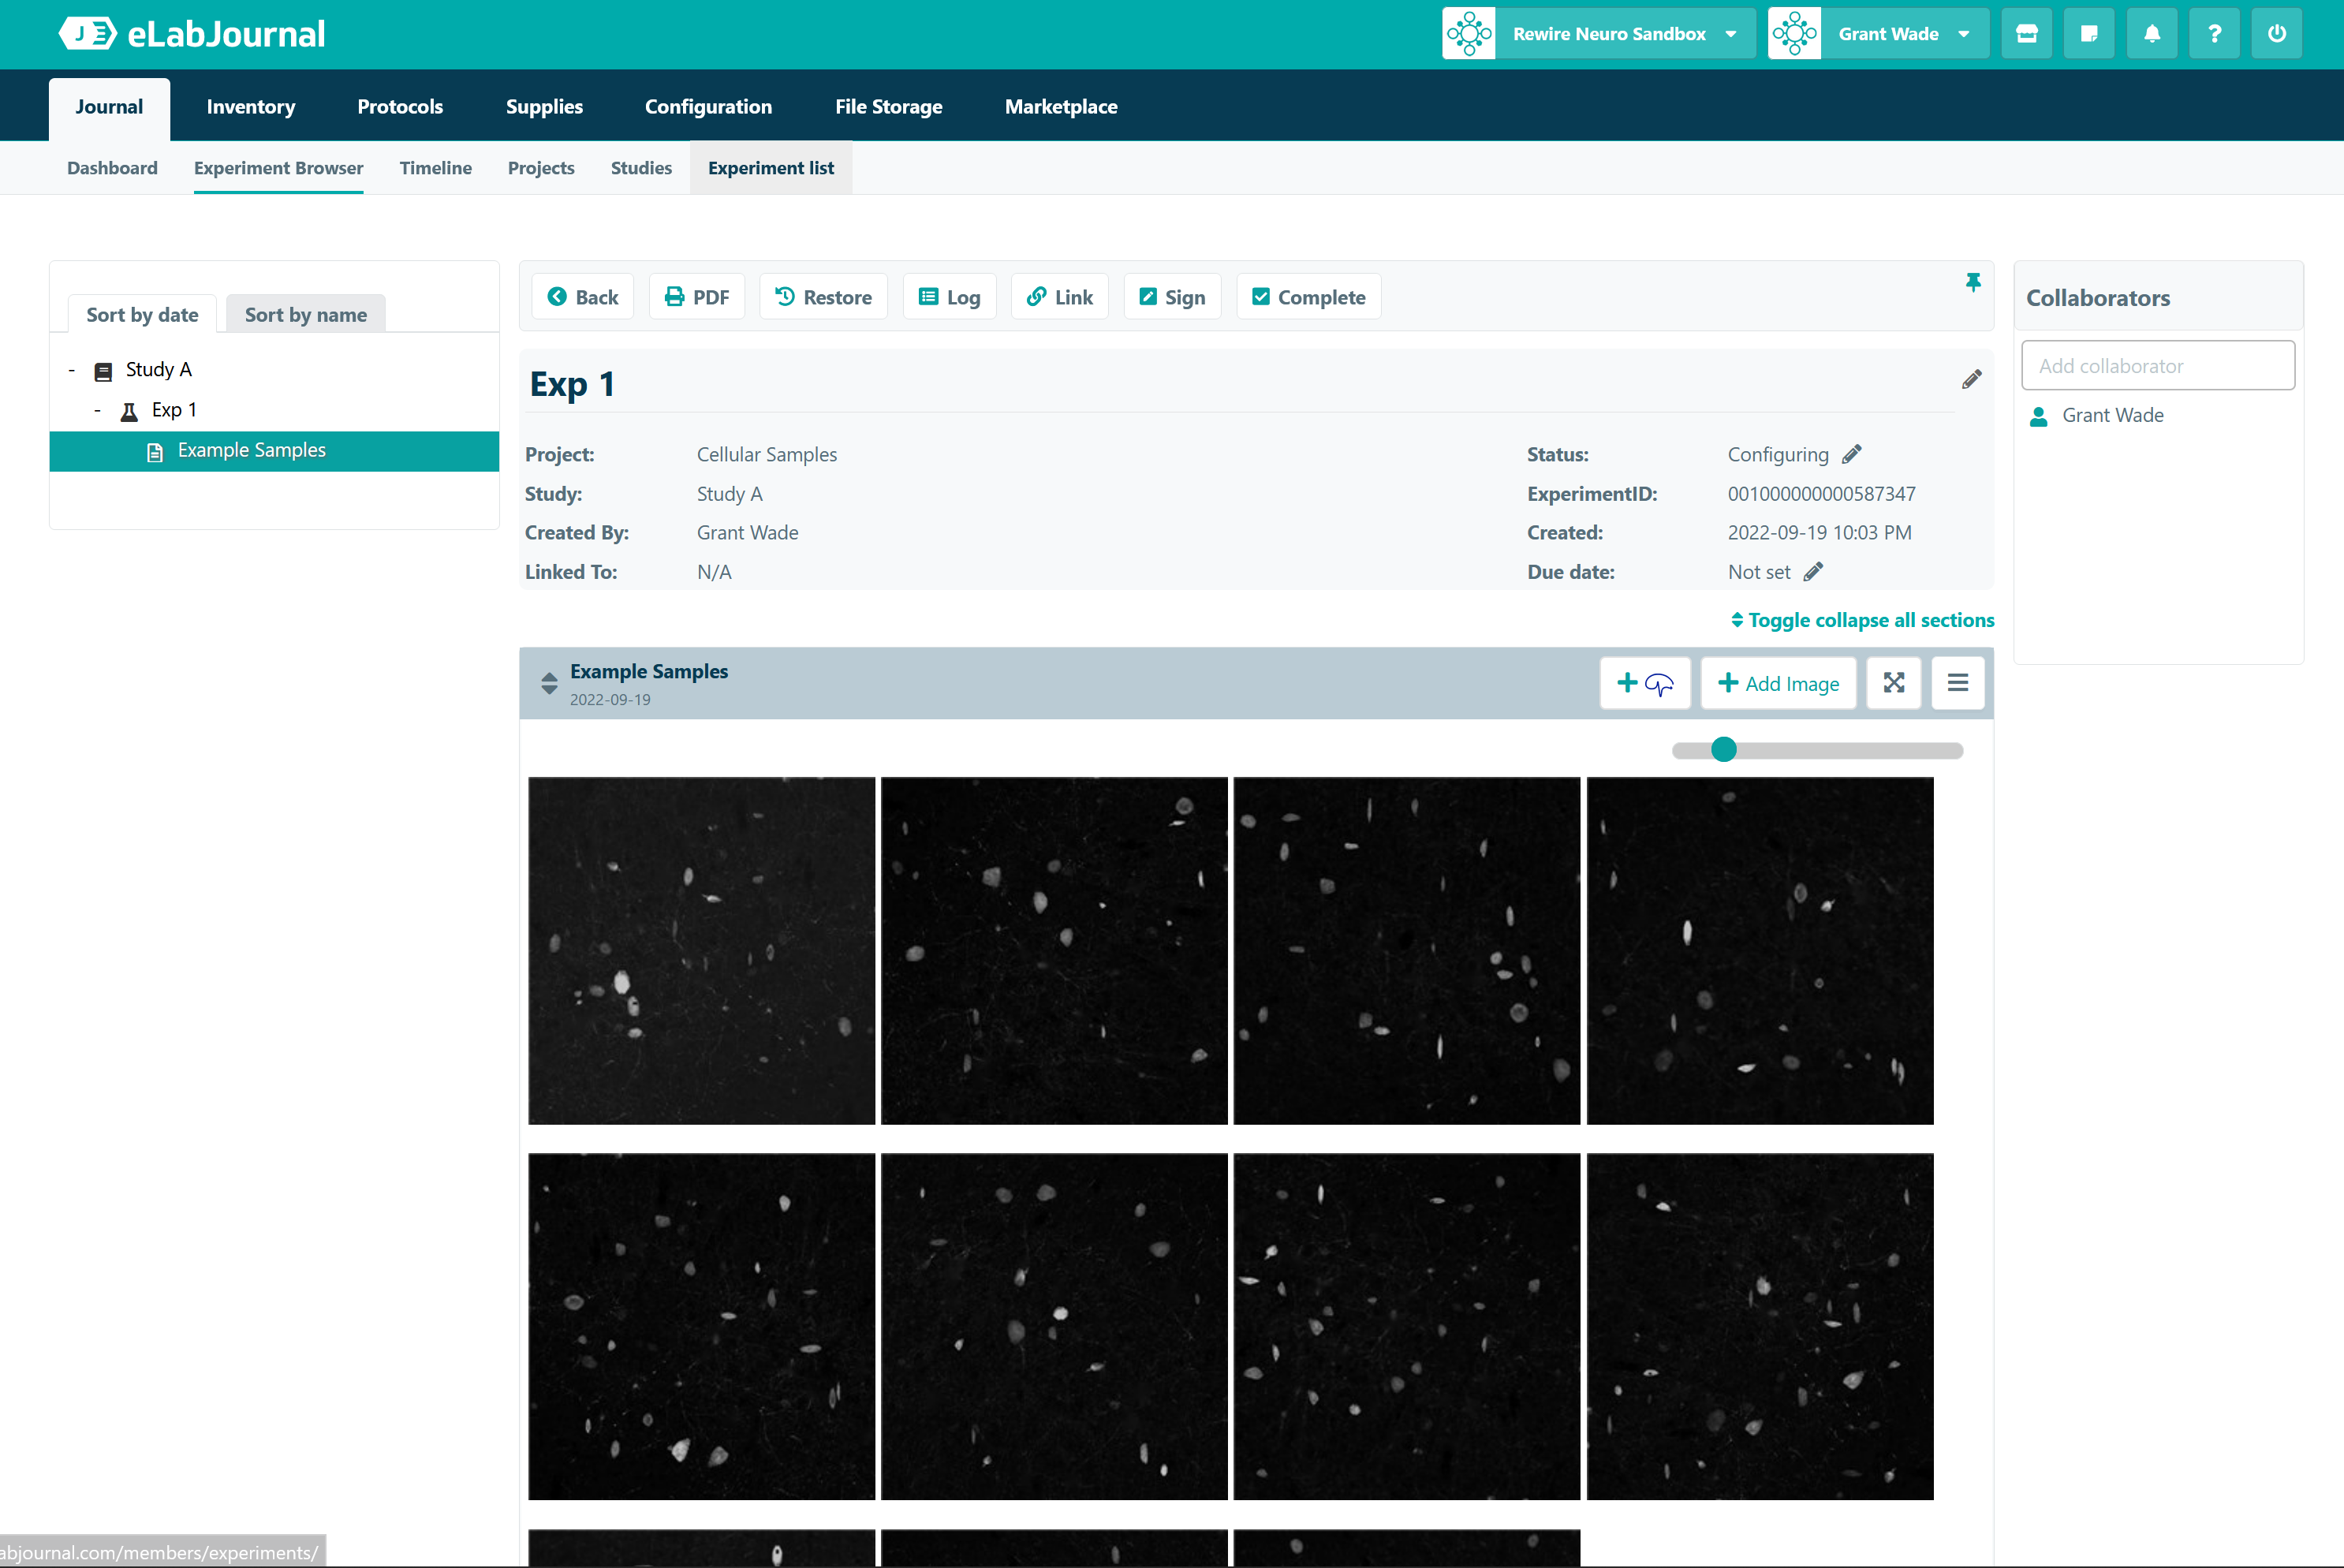Toggle collapse all sections
Screen dimensions: 2344x1568
point(1862,620)
